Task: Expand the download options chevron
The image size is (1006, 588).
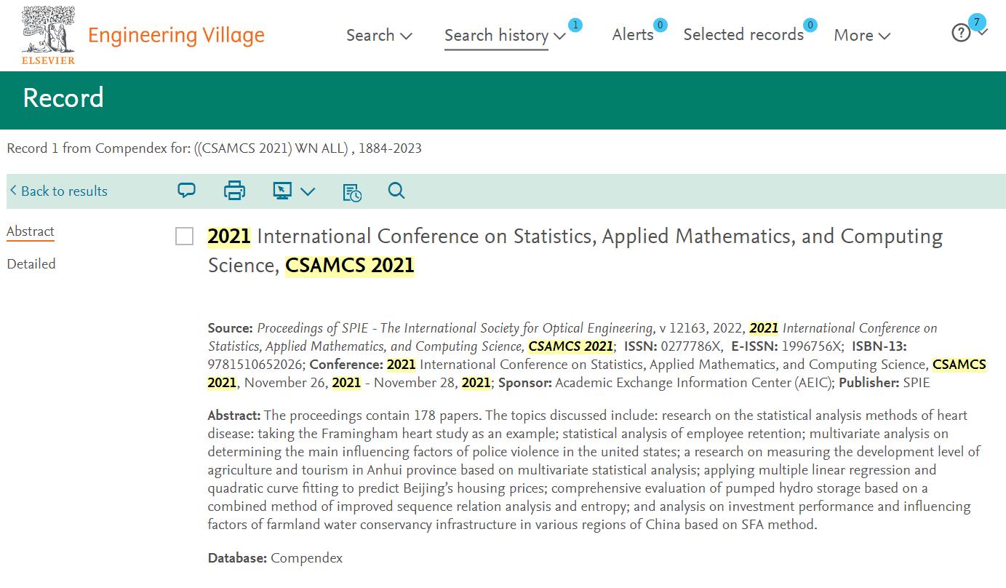Action: point(308,191)
